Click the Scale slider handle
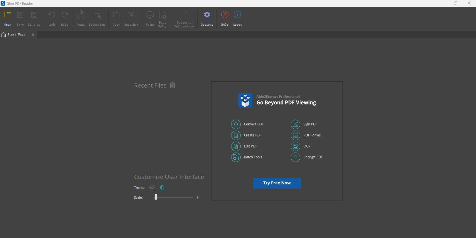 tap(156, 197)
